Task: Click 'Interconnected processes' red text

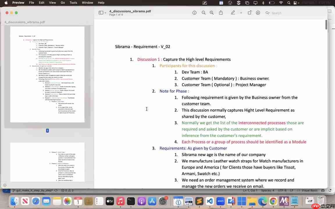Action: 262,123
